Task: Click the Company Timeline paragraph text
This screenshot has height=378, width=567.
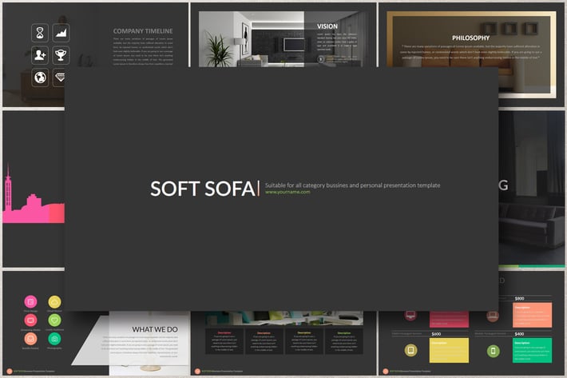Action: coord(143,51)
